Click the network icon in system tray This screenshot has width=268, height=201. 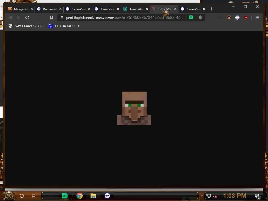[209, 196]
